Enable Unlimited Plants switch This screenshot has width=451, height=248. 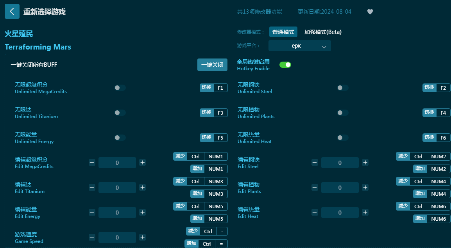[343, 113]
